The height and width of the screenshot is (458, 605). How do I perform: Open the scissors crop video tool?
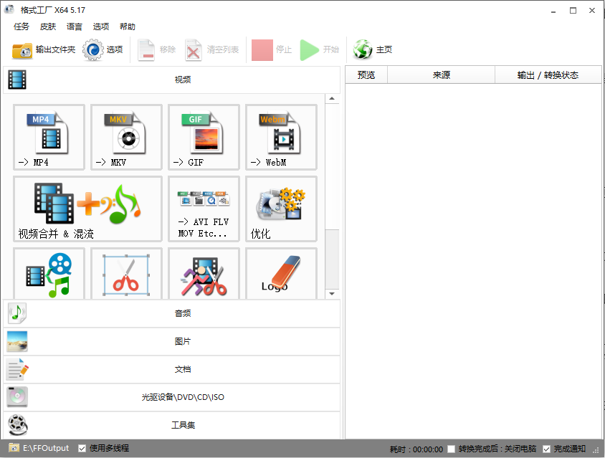[126, 274]
